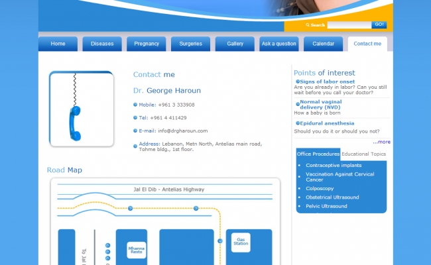Click the Gas Station map marker
This screenshot has width=431, height=265.
pyautogui.click(x=241, y=242)
